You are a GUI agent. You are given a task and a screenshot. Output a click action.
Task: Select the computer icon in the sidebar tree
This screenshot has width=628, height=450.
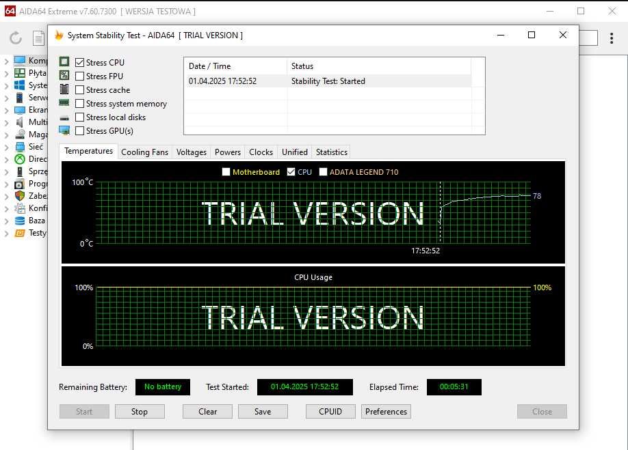point(20,60)
